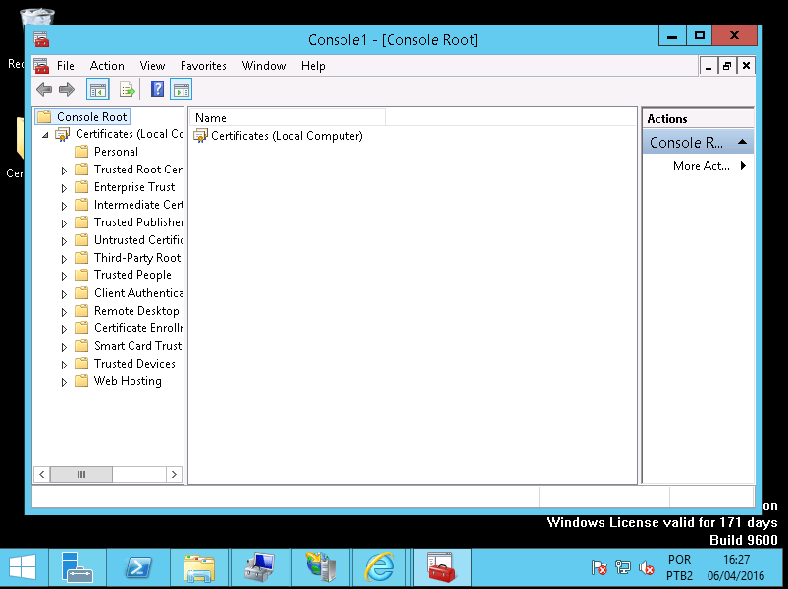Screen dimensions: 788x589
Task: Click the Back arrow toolbar icon
Action: 44,90
